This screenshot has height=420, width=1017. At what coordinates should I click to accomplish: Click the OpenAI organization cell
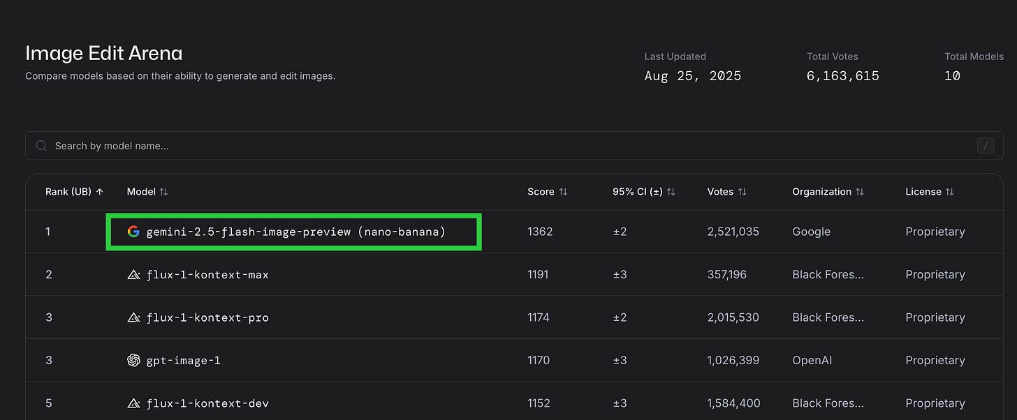coord(812,360)
